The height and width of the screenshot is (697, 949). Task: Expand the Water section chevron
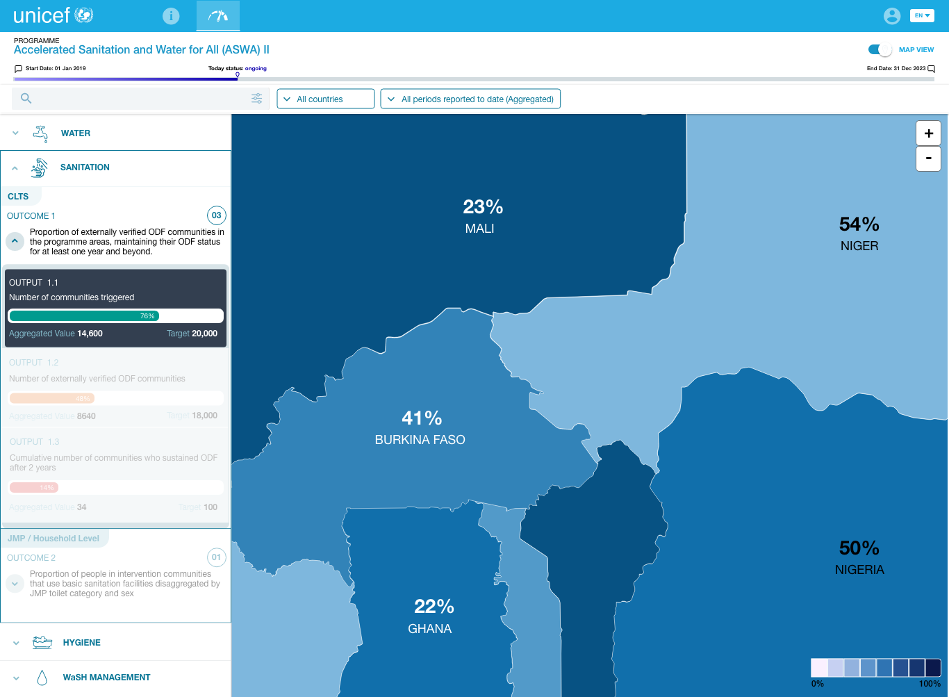(x=15, y=133)
